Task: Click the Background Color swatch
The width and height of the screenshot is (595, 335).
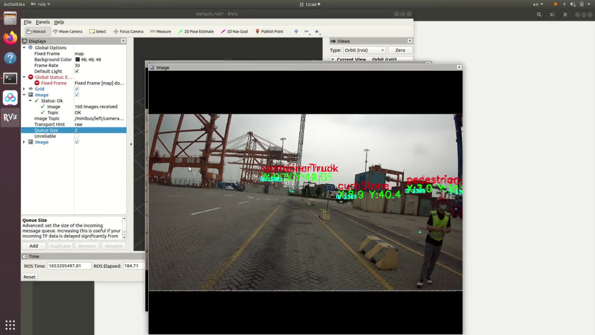Action: (x=77, y=60)
